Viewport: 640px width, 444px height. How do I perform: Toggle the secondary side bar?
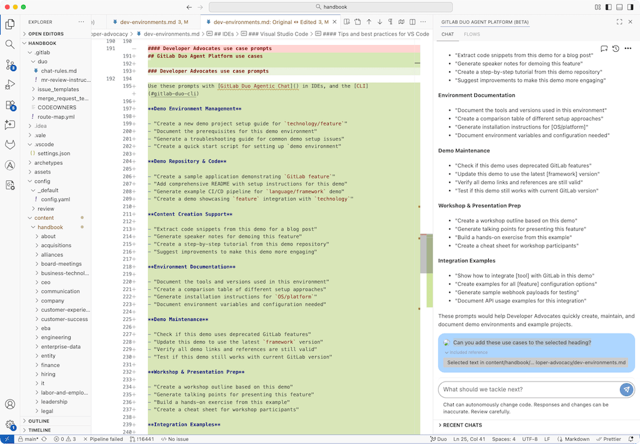click(x=630, y=7)
